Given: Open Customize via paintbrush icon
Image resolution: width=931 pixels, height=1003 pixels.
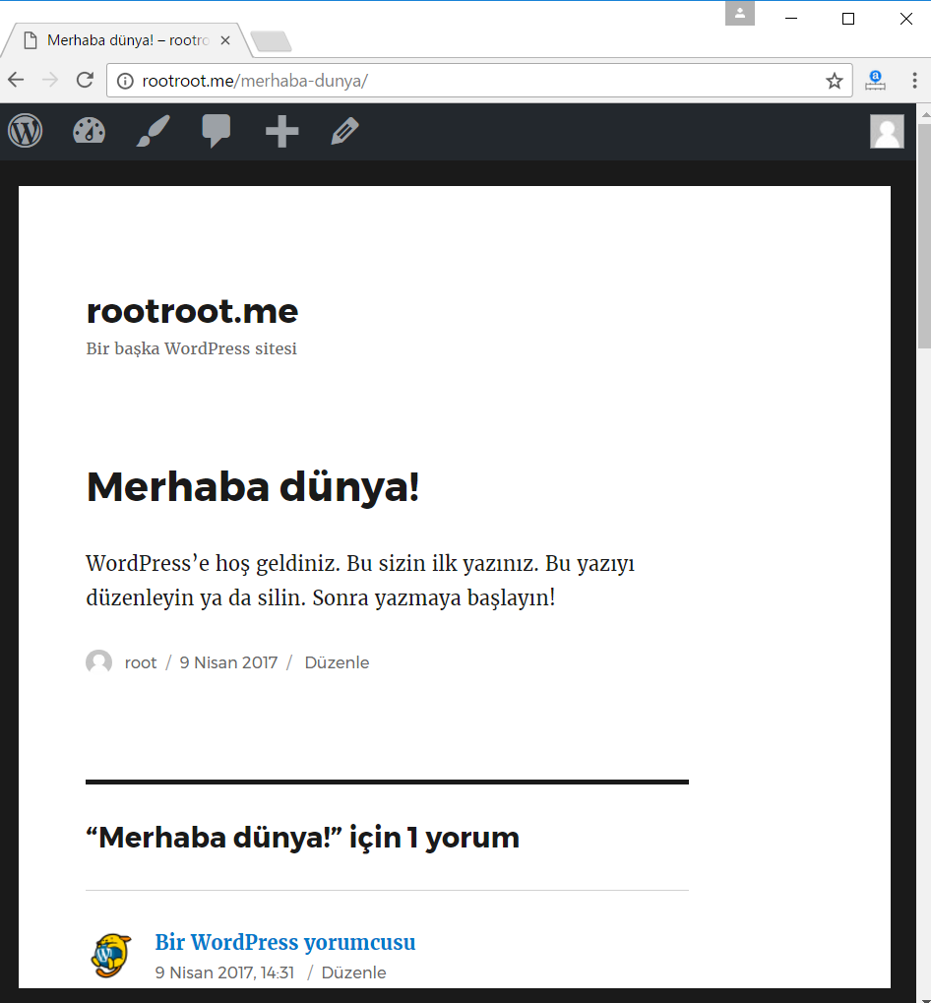Looking at the screenshot, I should point(154,131).
